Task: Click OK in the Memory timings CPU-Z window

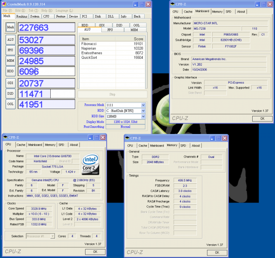Action: [217, 252]
